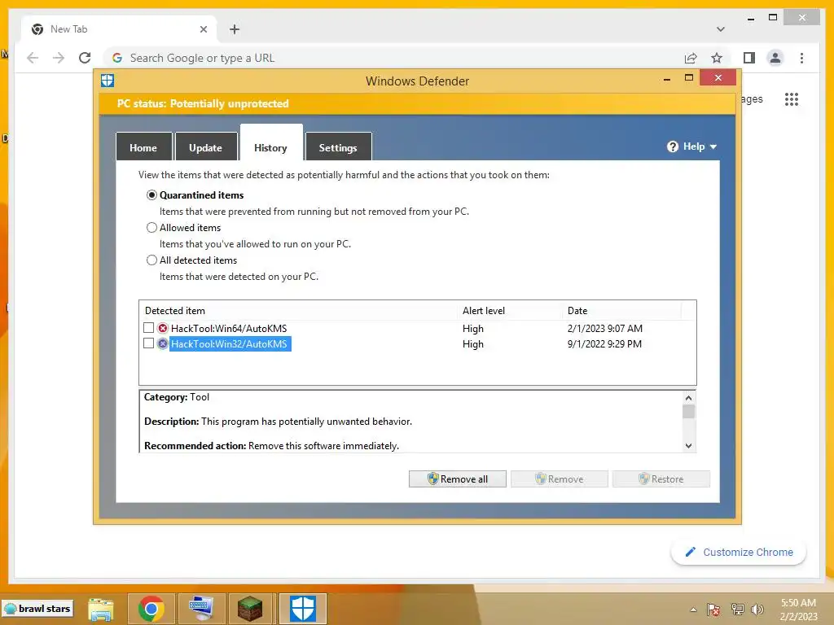Open File Explorer from taskbar
The width and height of the screenshot is (834, 625).
[100, 609]
